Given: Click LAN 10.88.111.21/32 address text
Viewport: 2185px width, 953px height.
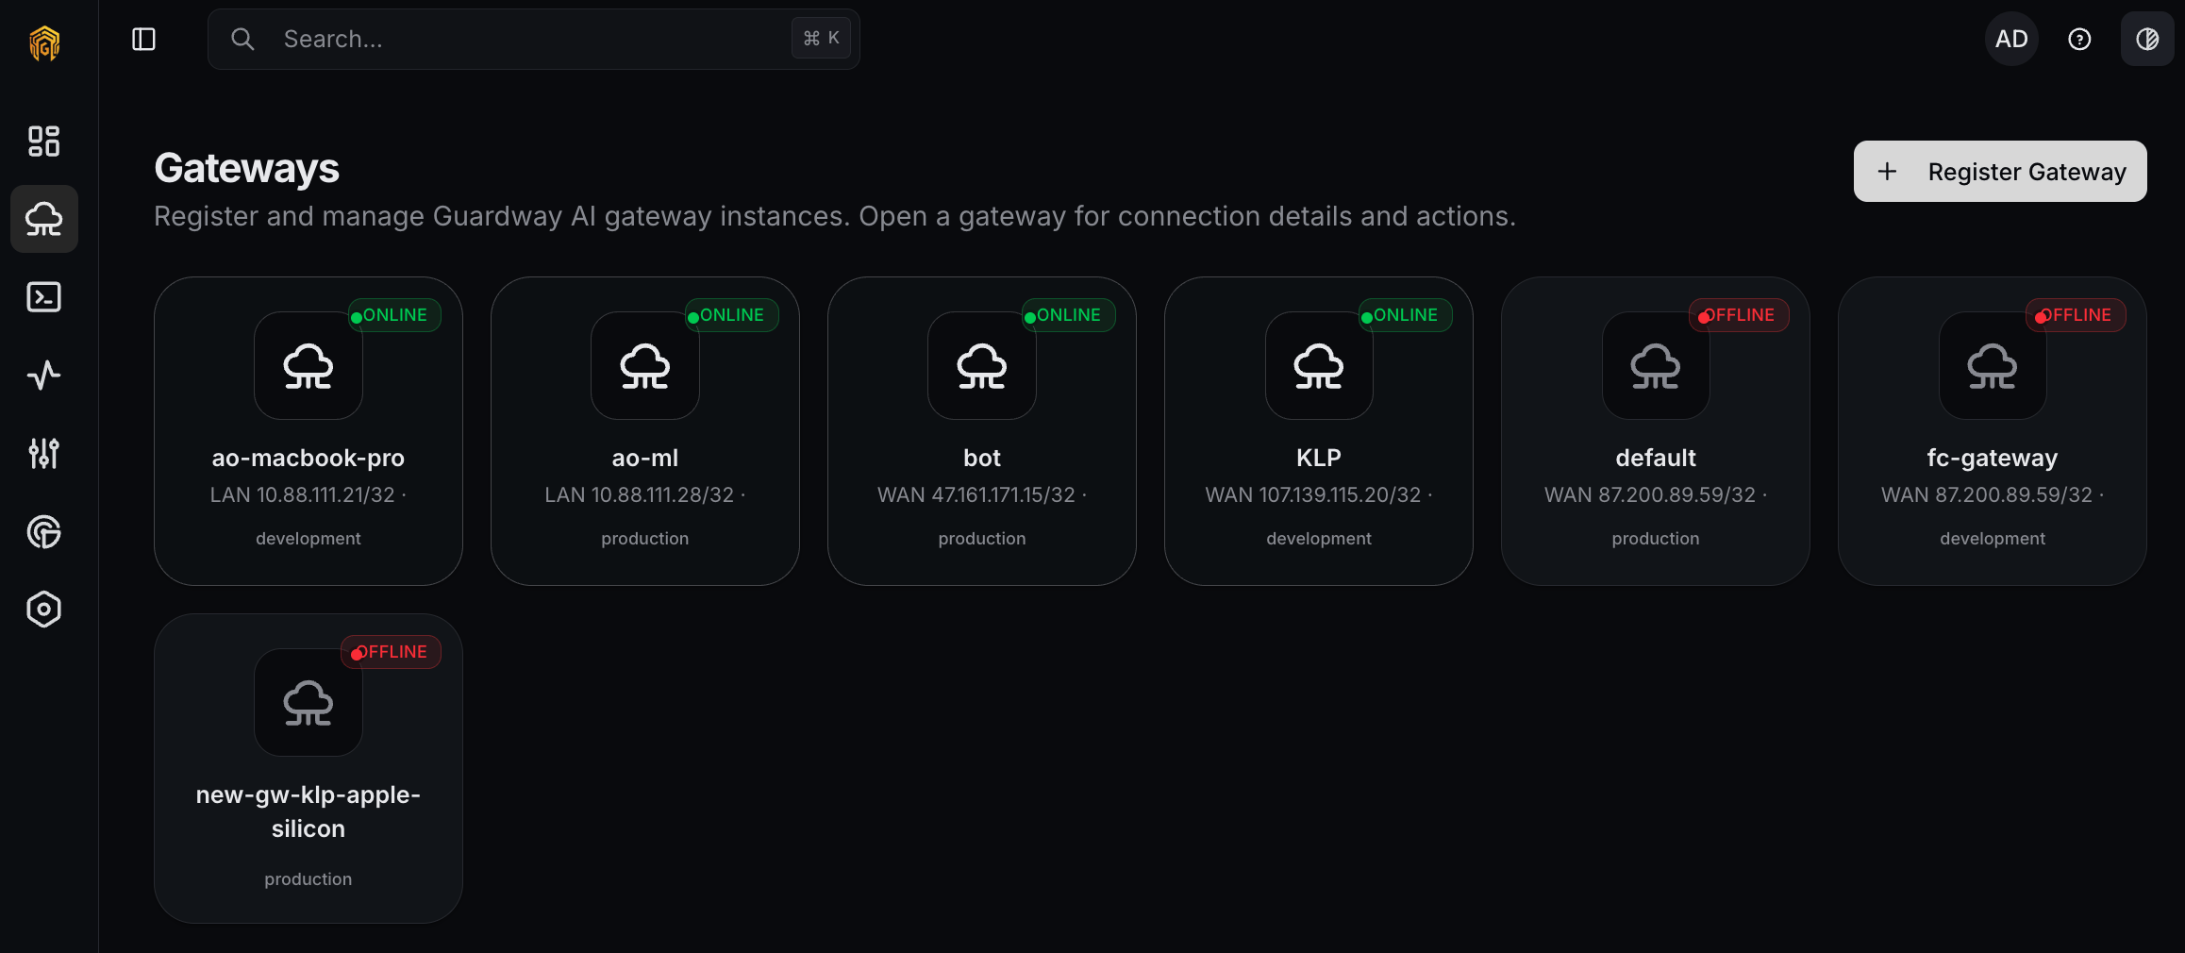Looking at the screenshot, I should (302, 495).
